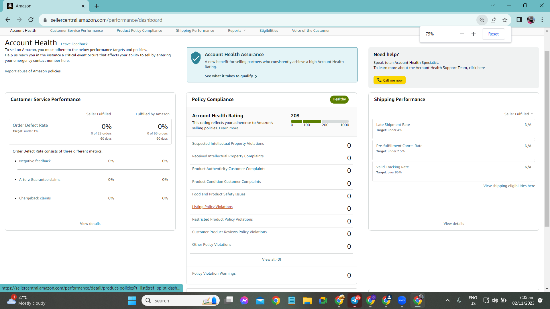Open the Valid Tracking Rate metric
This screenshot has width=550, height=309.
(392, 167)
